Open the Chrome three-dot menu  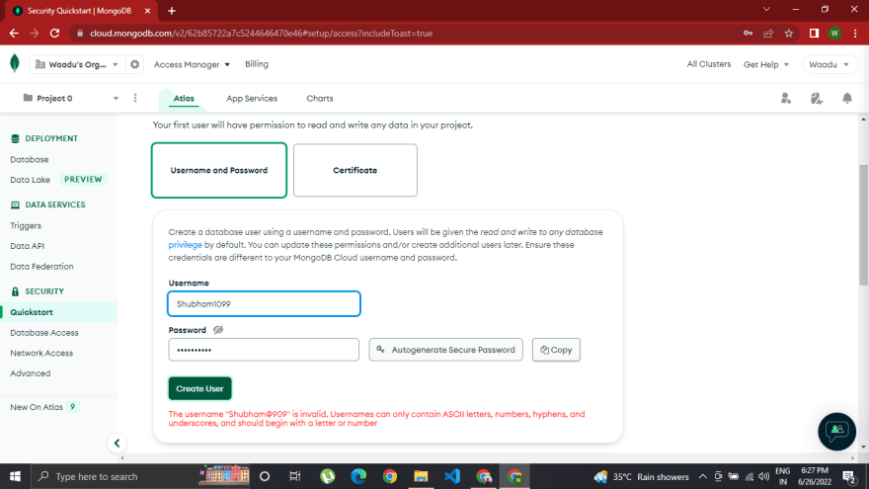point(856,34)
